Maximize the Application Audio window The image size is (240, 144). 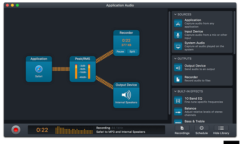(x=18, y=5)
